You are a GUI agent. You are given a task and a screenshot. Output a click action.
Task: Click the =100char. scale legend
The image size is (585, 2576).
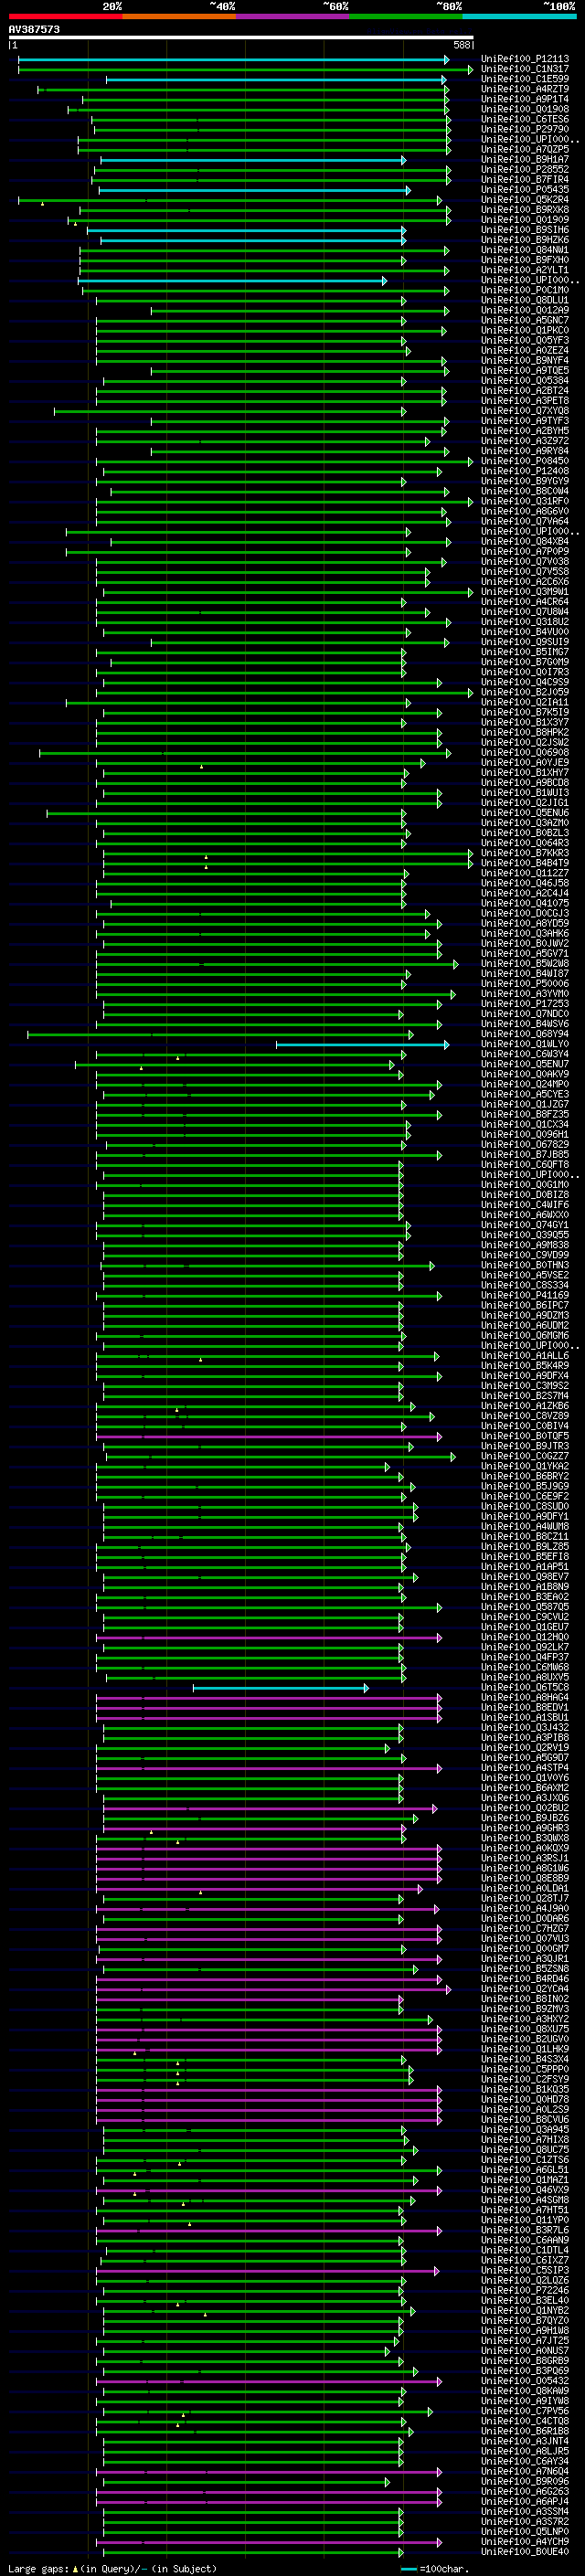pos(435,2569)
